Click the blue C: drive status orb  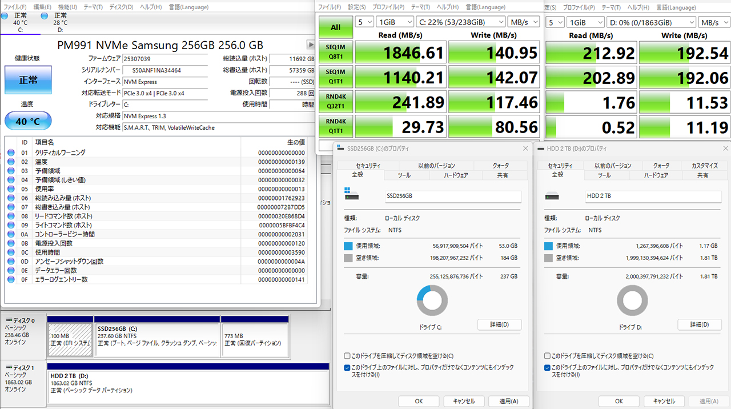[x=5, y=17]
